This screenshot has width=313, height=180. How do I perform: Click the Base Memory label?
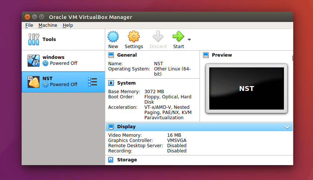pyautogui.click(x=124, y=92)
